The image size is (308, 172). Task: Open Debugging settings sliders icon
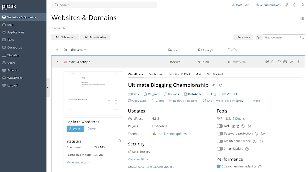(249, 126)
